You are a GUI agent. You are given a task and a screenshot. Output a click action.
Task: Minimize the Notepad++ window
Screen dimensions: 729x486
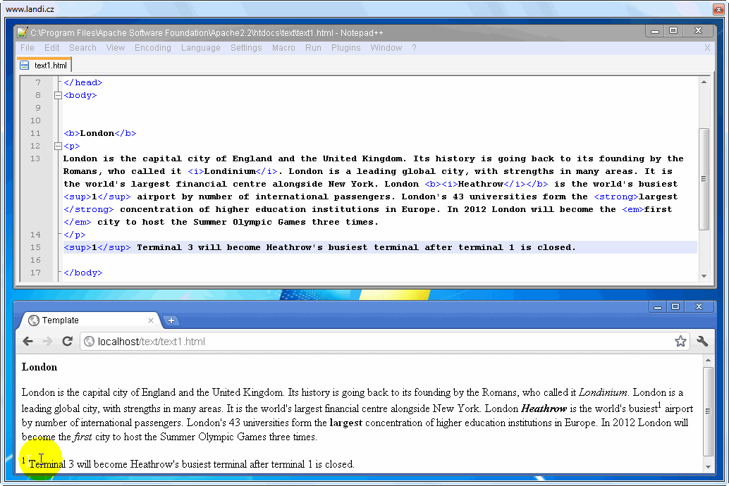pyautogui.click(x=655, y=31)
